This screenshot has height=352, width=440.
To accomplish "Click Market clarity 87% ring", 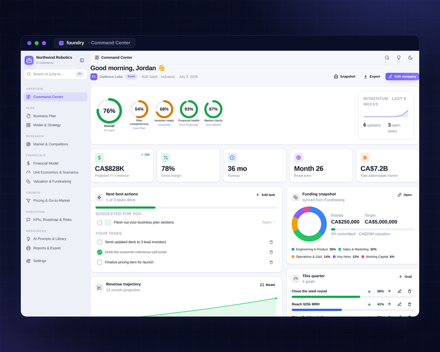I will click(213, 109).
